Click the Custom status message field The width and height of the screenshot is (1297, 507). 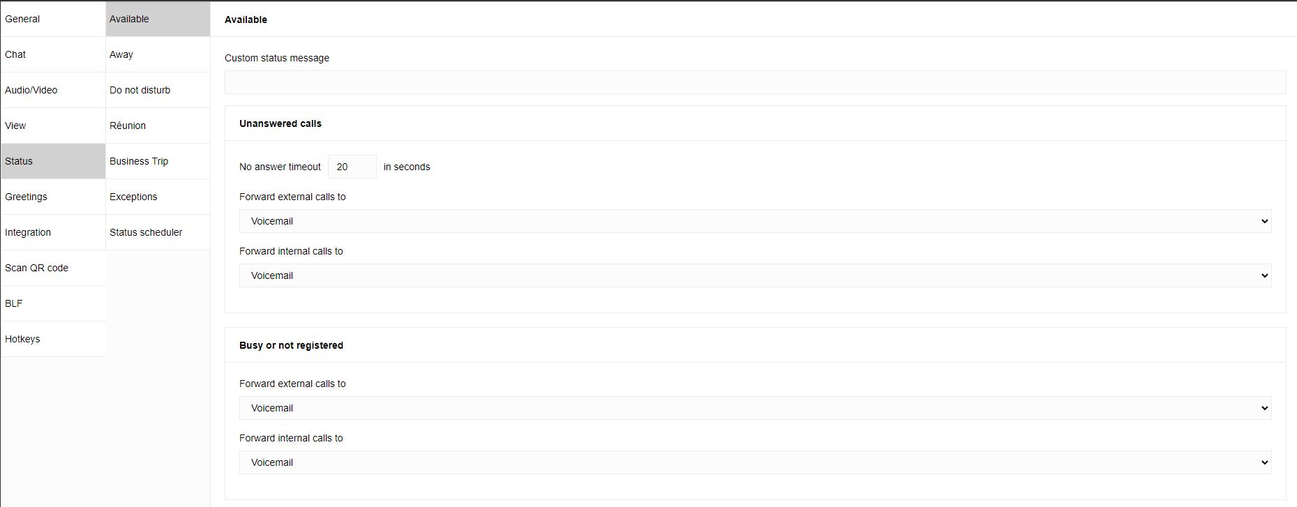coord(755,82)
